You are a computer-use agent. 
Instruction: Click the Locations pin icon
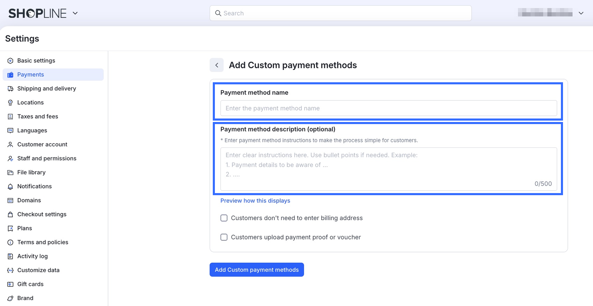pos(10,102)
